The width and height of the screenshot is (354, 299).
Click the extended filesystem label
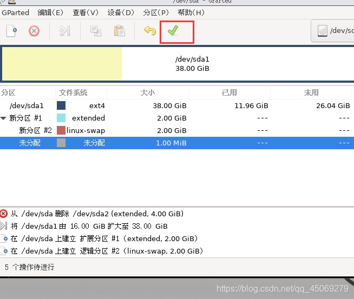click(89, 118)
